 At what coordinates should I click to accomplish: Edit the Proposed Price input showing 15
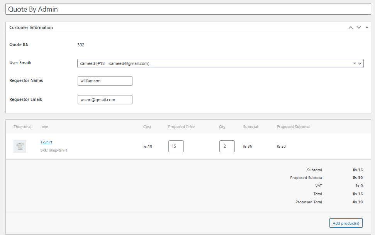pyautogui.click(x=176, y=146)
